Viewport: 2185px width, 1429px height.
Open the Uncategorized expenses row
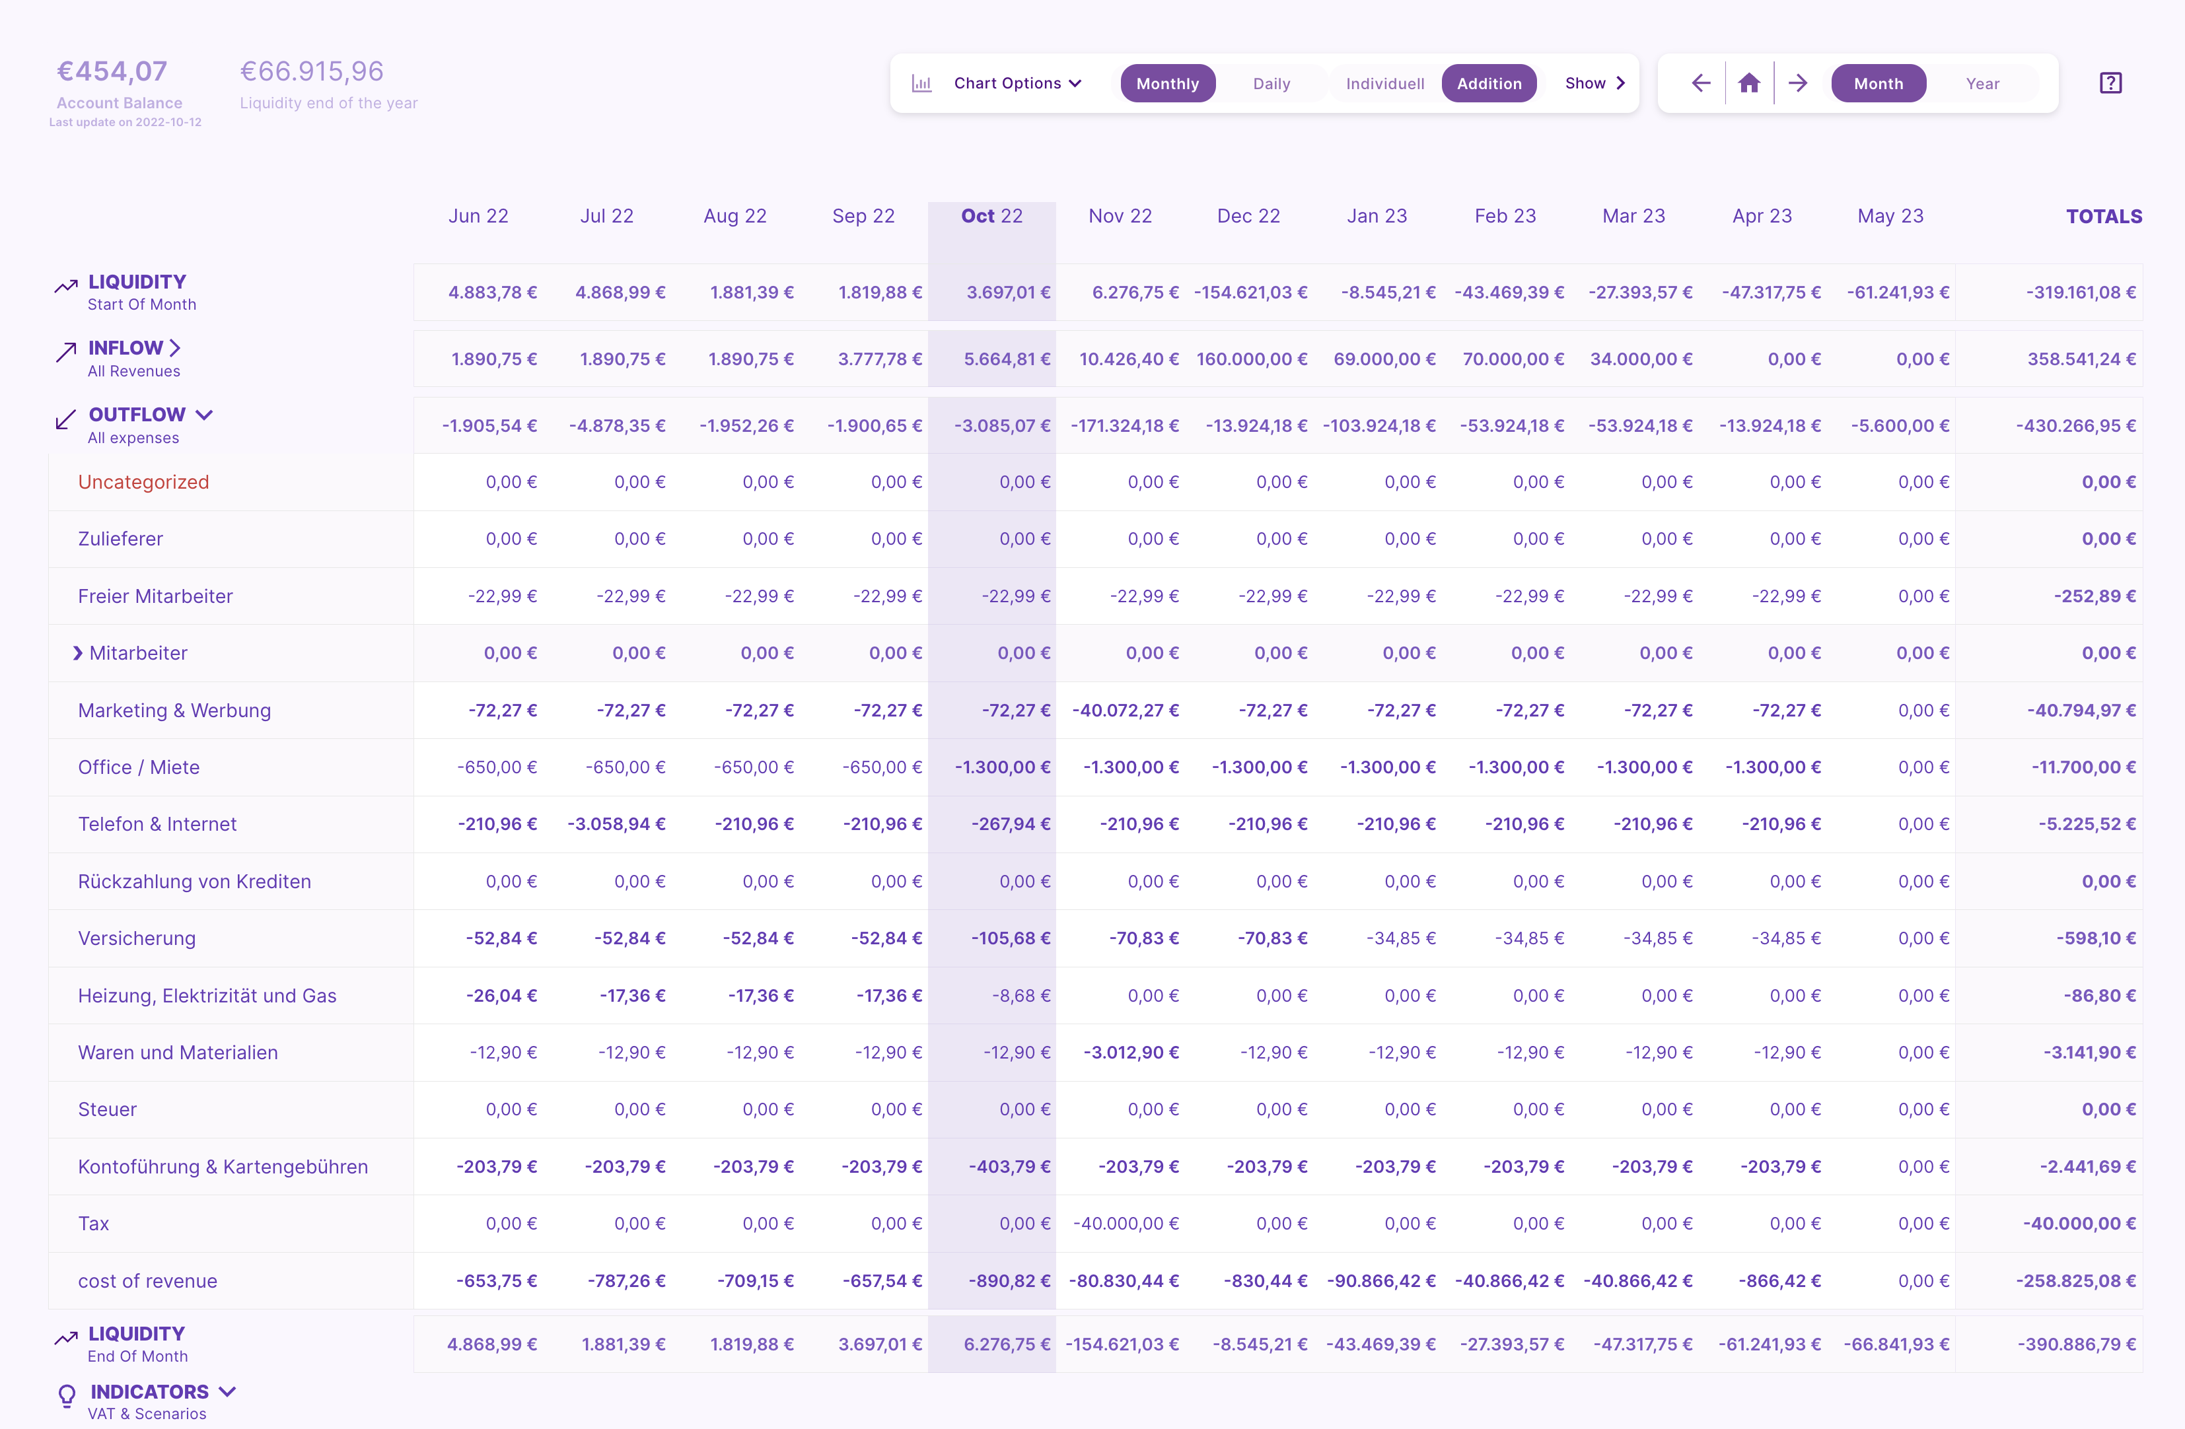click(143, 483)
